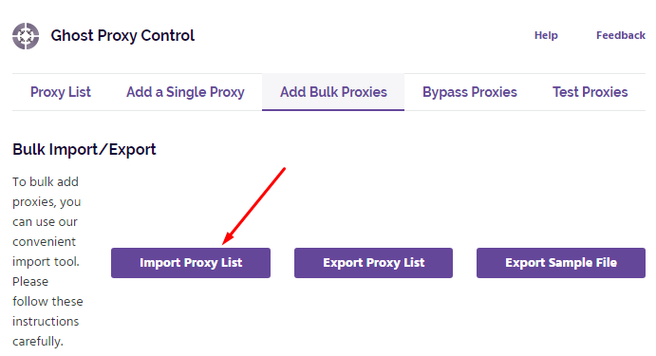The height and width of the screenshot is (356, 656).
Task: Click the Import Proxy List button
Action: (x=191, y=263)
